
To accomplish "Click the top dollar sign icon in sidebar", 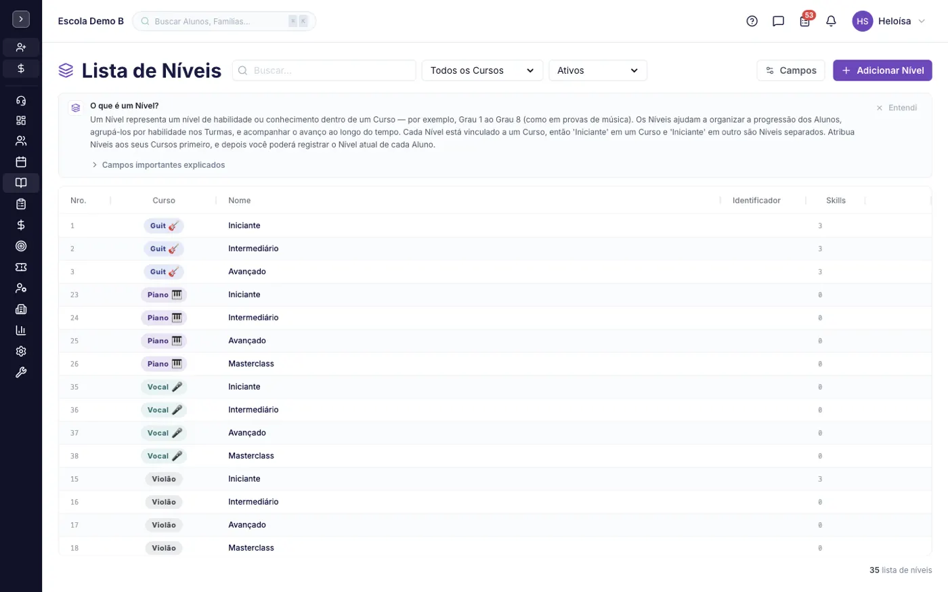I will (x=21, y=68).
